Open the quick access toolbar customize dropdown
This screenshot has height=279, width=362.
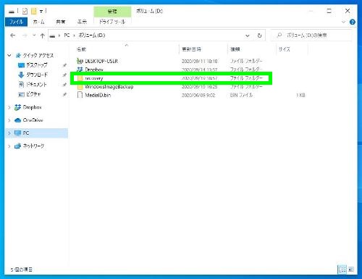(41, 11)
